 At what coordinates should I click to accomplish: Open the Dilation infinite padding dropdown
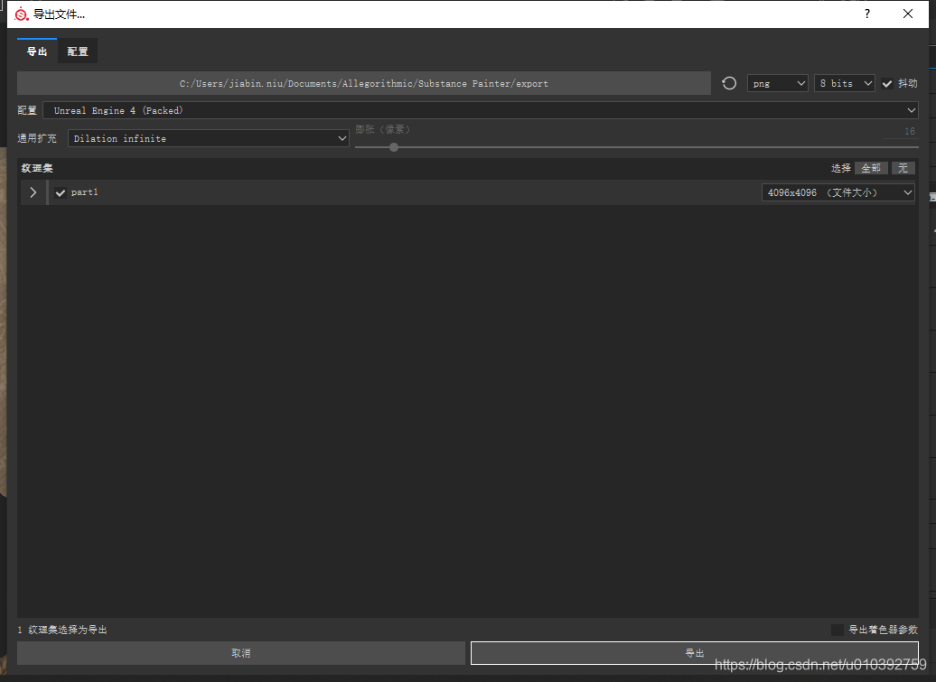(208, 138)
